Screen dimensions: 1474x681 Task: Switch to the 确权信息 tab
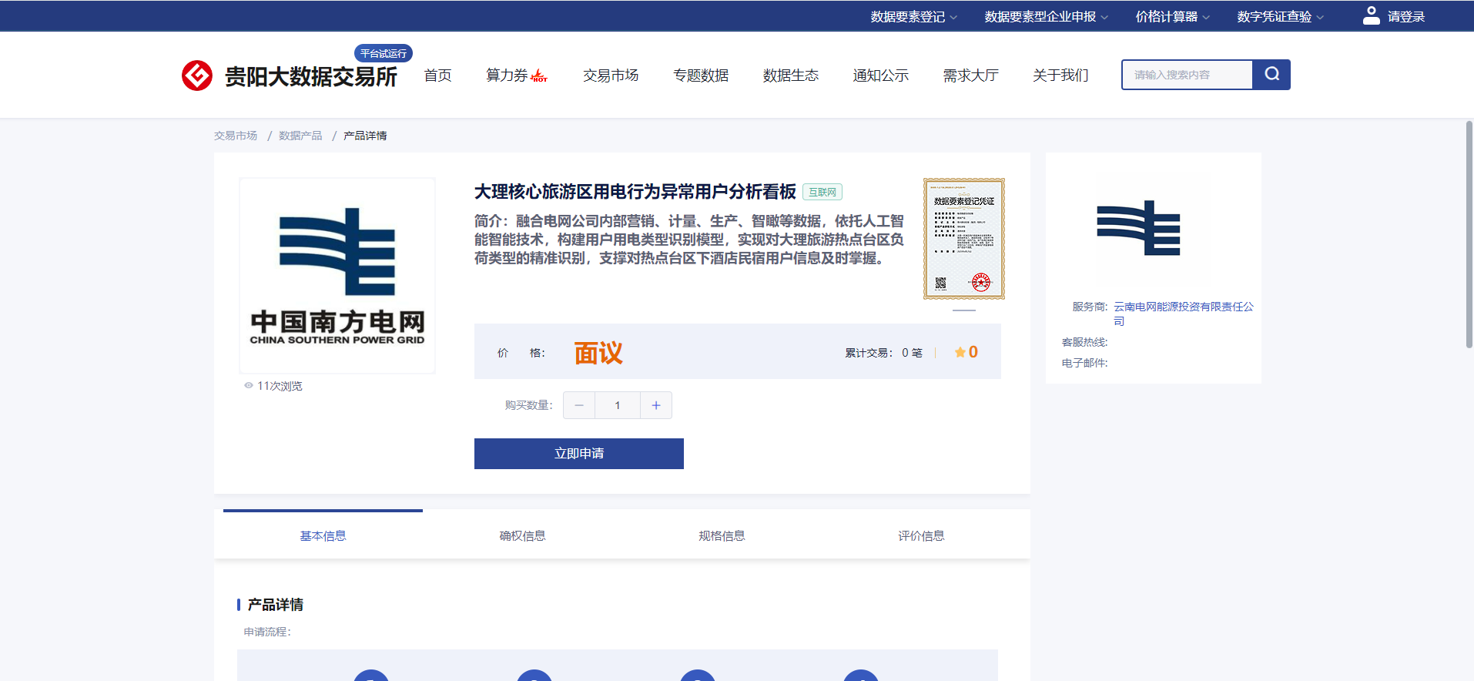coord(522,535)
